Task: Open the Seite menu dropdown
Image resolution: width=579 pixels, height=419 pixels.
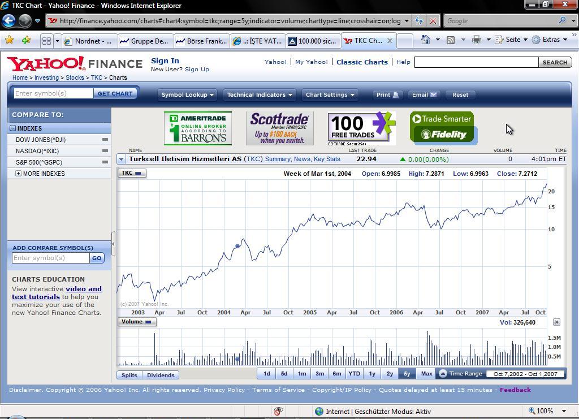Action: (x=526, y=40)
